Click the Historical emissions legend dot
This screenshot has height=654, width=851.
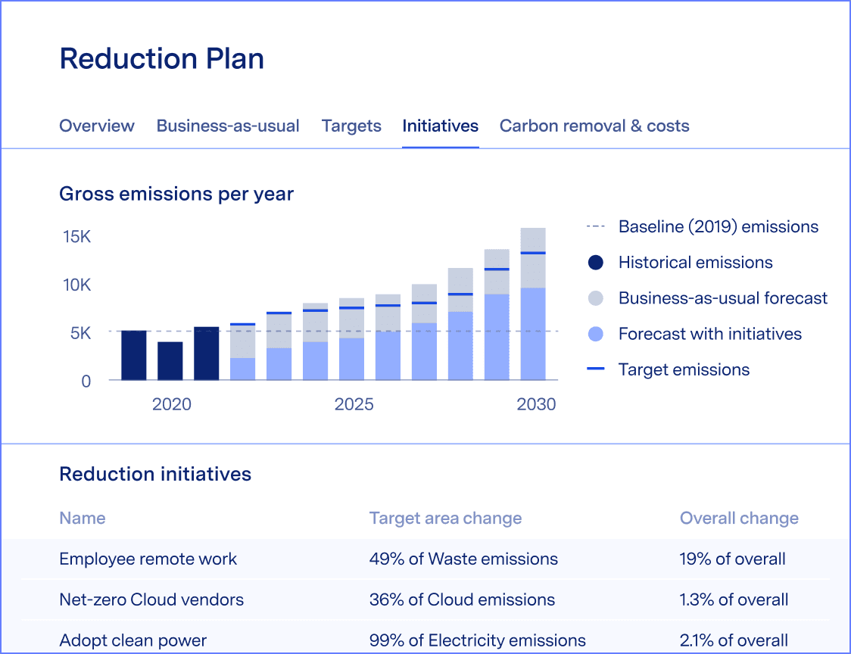pyautogui.click(x=596, y=263)
